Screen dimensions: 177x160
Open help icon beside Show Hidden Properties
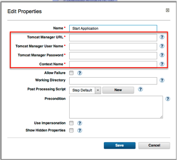[80, 131]
